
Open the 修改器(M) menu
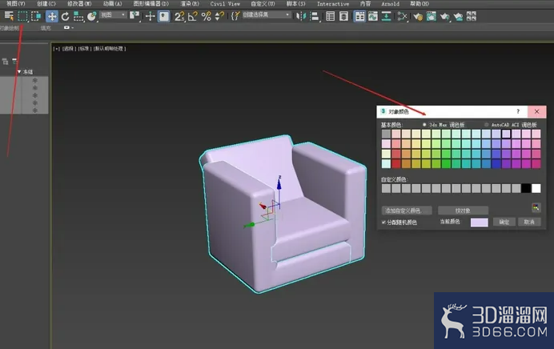coord(79,3)
